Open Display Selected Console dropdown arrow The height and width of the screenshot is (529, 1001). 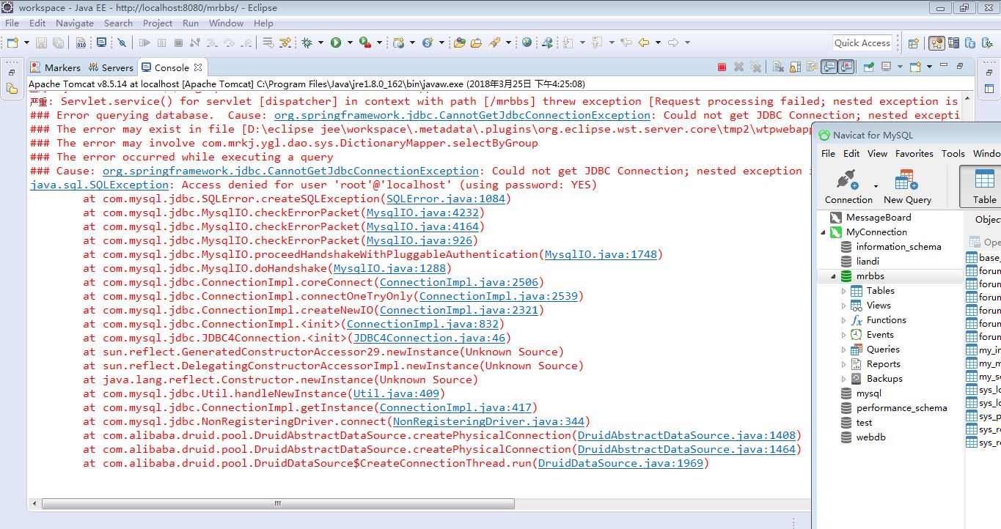900,67
